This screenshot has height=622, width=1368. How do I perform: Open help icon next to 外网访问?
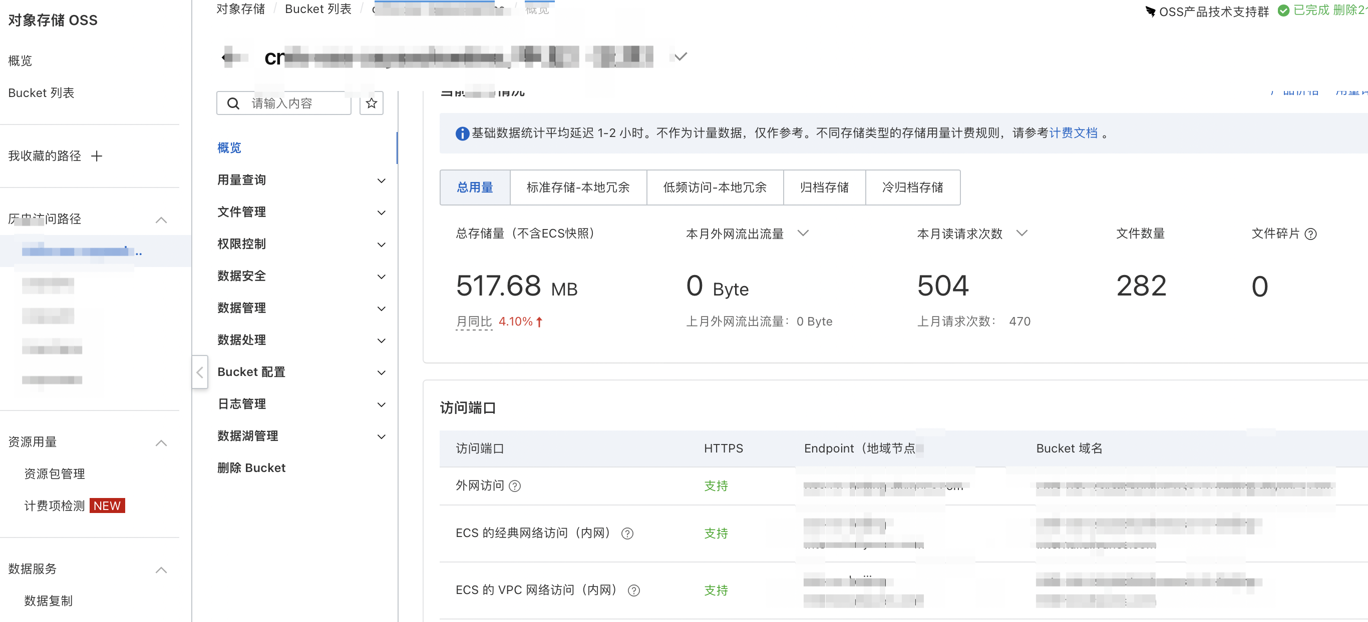[x=515, y=485]
